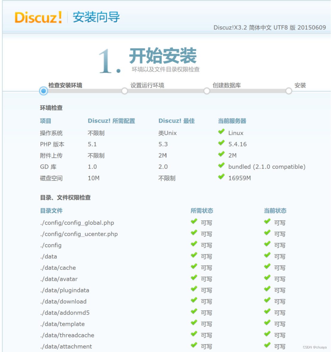The height and width of the screenshot is (352, 331).
Task: Click required-state check for ./data/cache
Action: tap(194, 267)
